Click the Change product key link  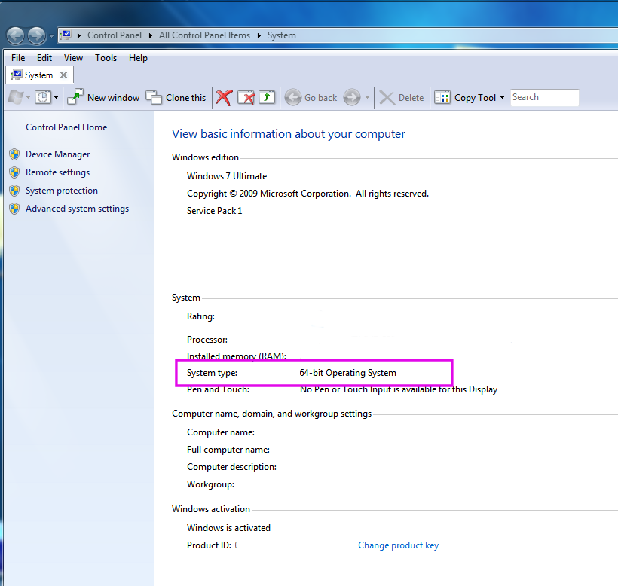(x=398, y=545)
